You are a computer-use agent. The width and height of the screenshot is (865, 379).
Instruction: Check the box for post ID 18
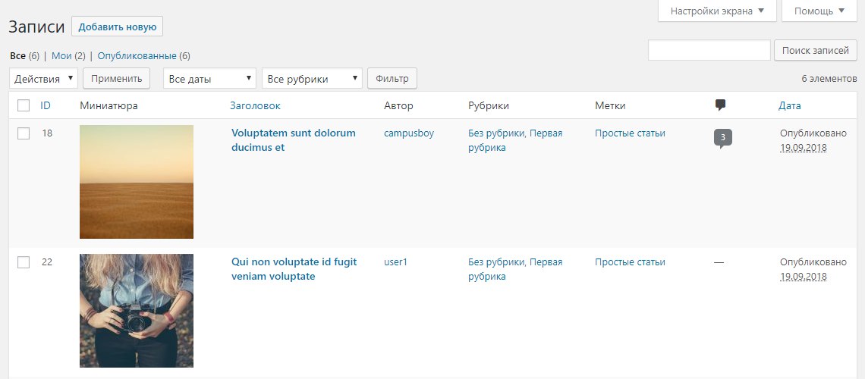tap(24, 133)
